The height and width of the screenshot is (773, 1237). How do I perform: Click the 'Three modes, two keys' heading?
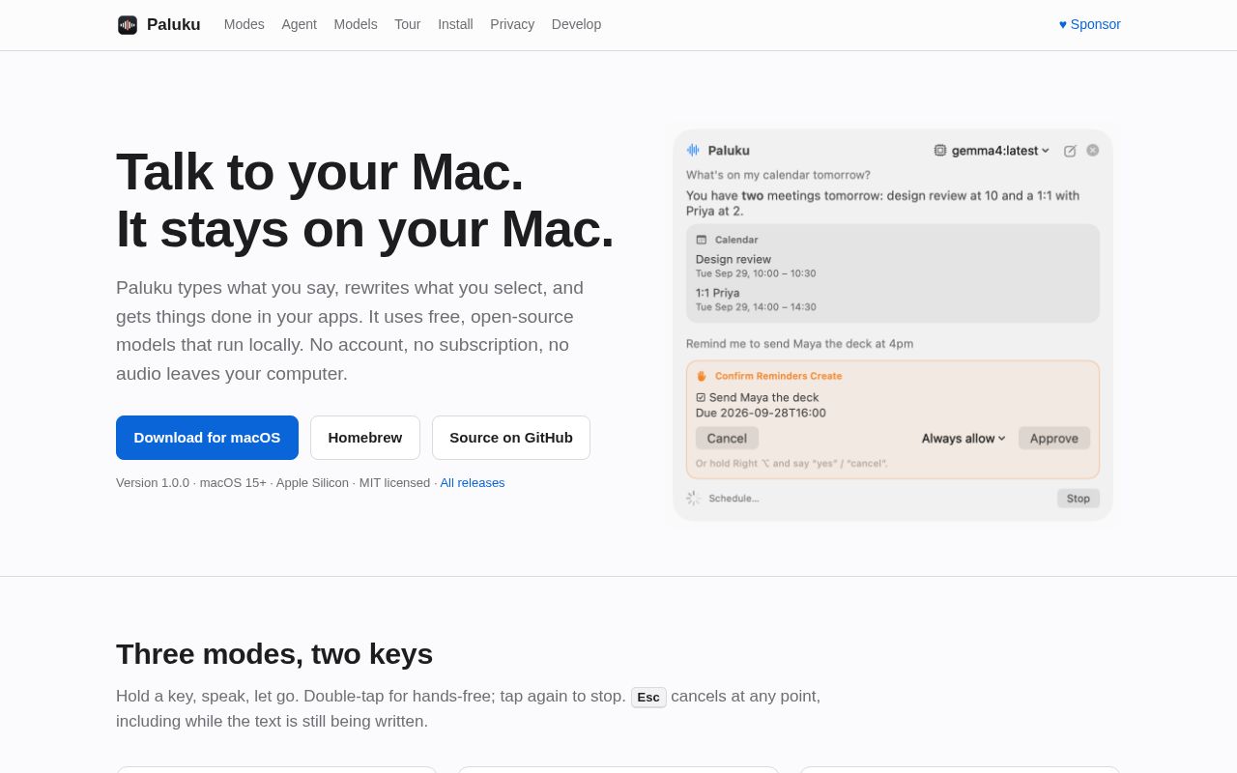[274, 654]
